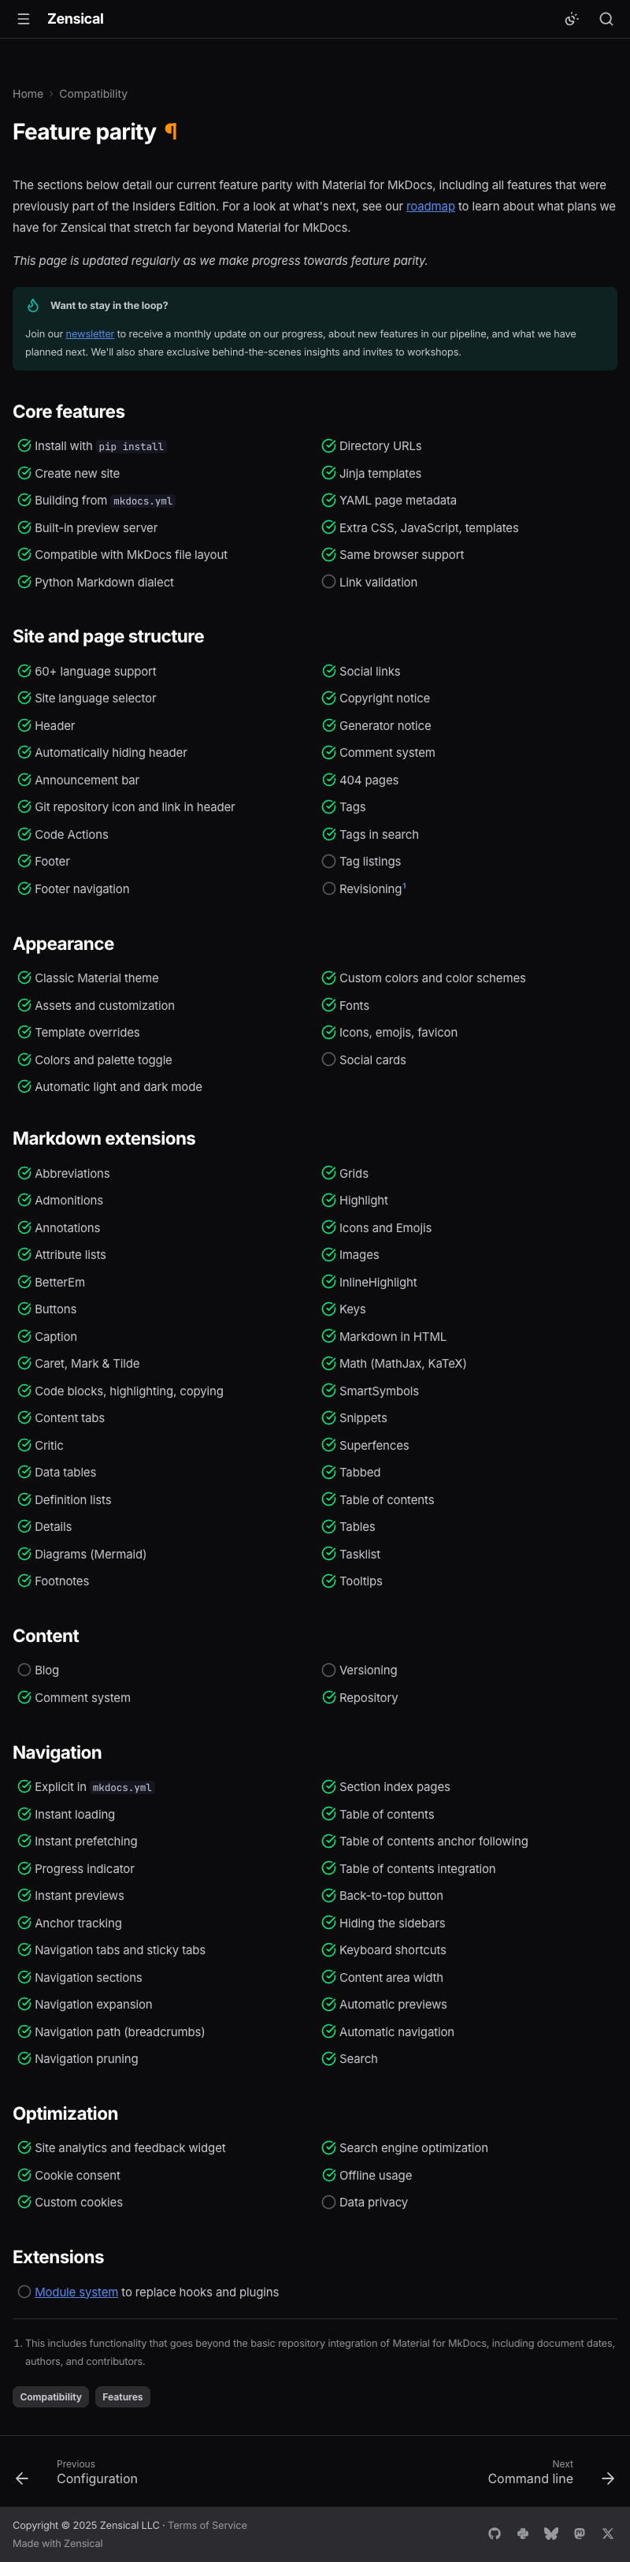This screenshot has width=630, height=2562.
Task: Go to previous page Configuration
Action: [x=96, y=2478]
